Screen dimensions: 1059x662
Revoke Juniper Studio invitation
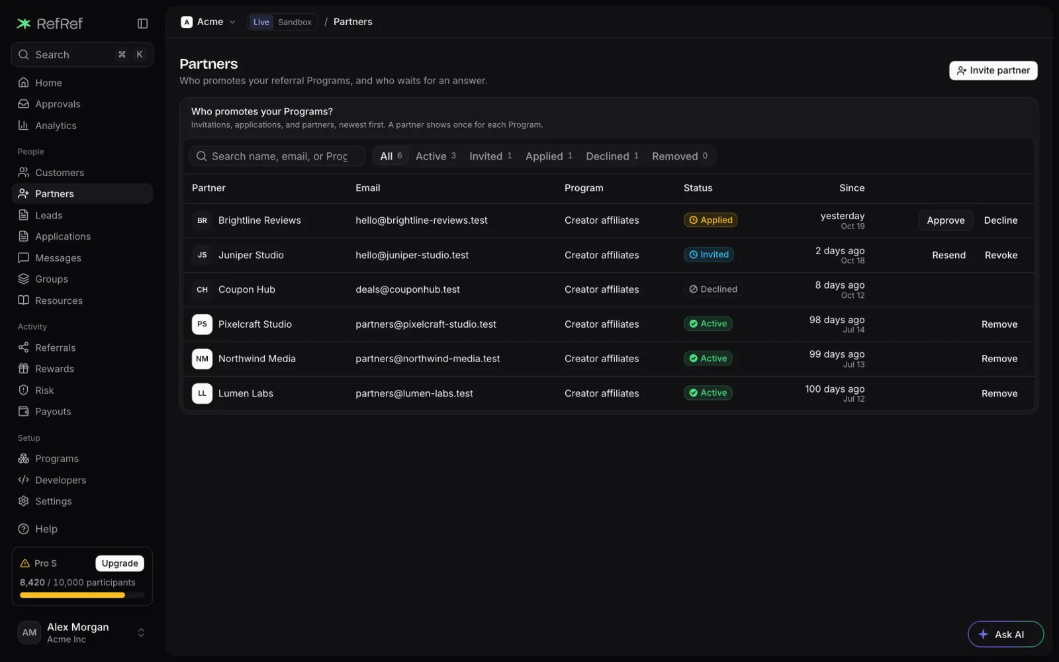(x=1001, y=256)
